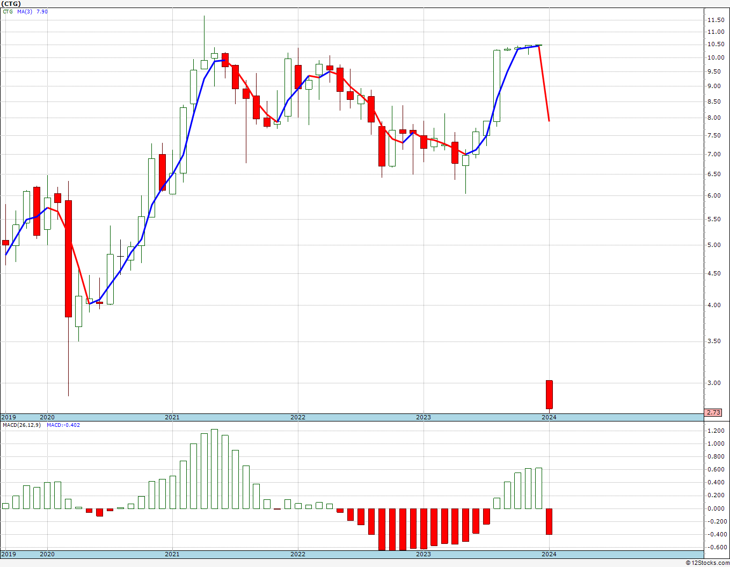
Task: Click 2019 on the MACD panel time axis
Action: point(9,554)
